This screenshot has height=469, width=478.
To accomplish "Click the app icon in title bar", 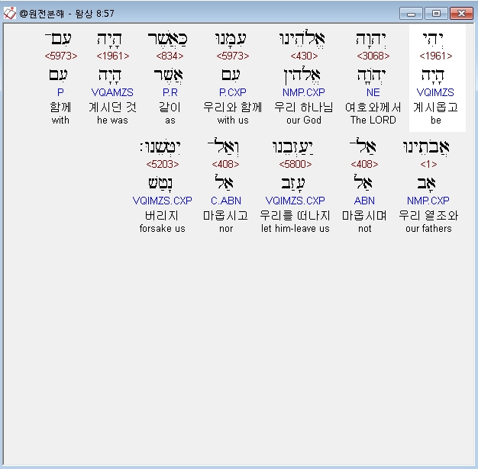I will tap(9, 13).
